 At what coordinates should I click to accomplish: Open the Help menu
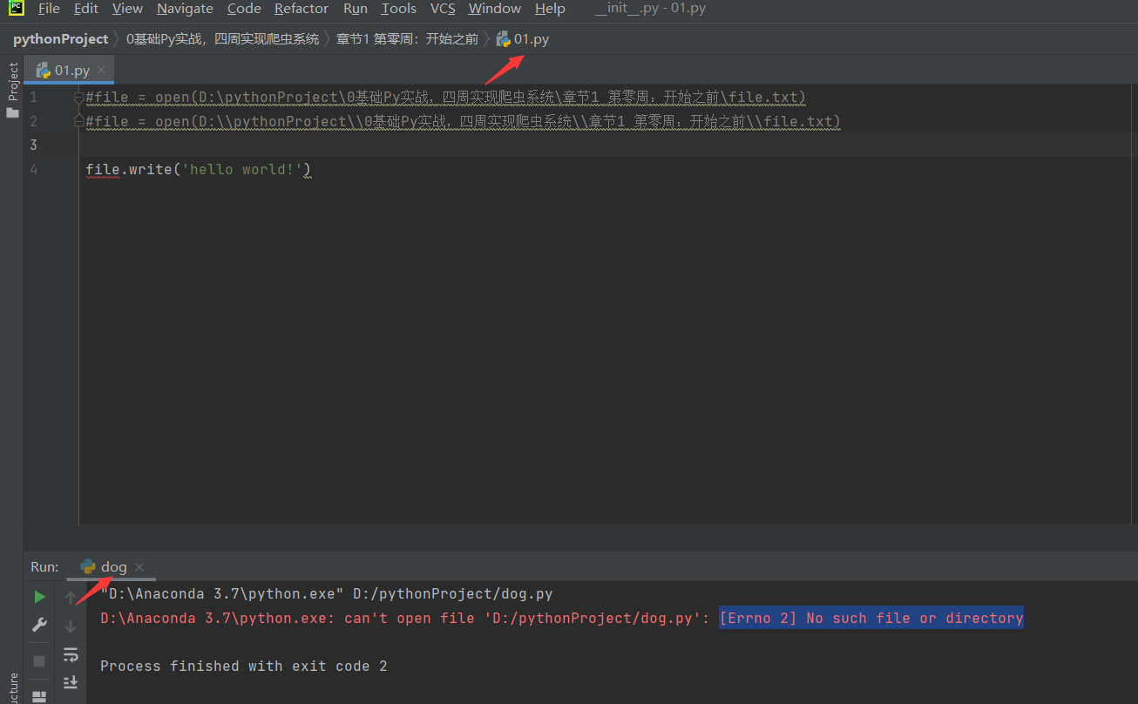550,9
